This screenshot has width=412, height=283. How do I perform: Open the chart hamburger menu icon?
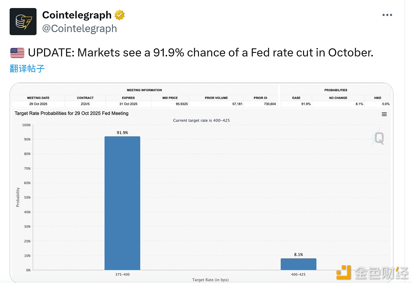384,114
